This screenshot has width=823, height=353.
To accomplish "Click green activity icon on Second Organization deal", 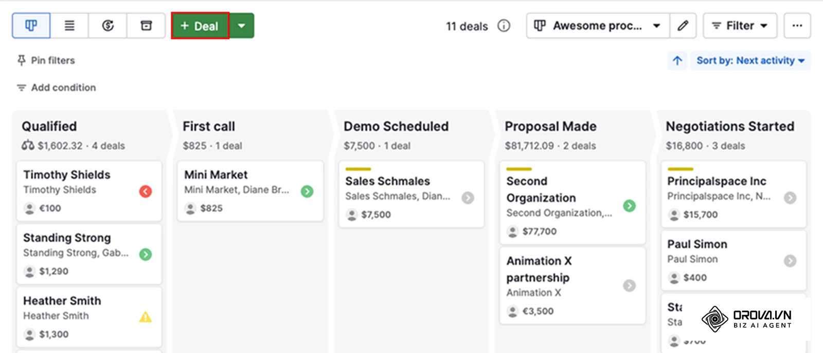I will (629, 206).
